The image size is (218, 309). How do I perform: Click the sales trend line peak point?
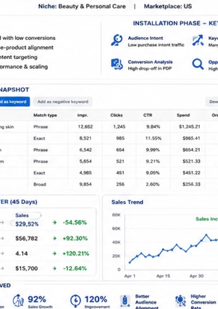207,235
